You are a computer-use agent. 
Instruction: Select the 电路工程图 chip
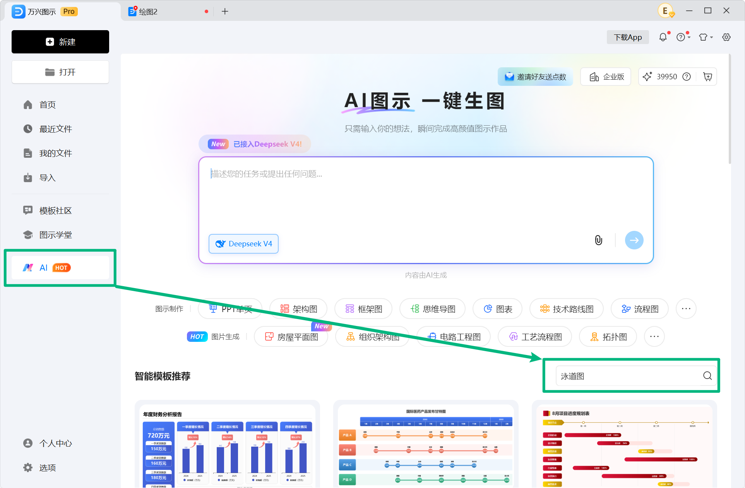[454, 336]
